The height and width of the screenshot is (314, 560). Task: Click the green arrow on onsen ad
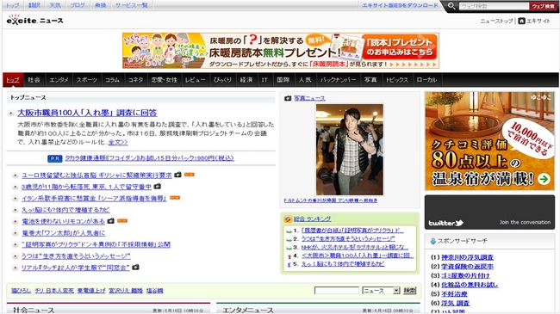click(x=544, y=178)
